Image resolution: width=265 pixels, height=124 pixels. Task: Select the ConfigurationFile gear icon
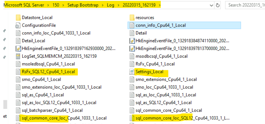click(18, 25)
